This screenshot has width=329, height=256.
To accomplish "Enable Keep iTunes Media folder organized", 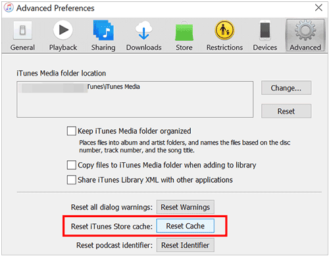I will tap(72, 131).
